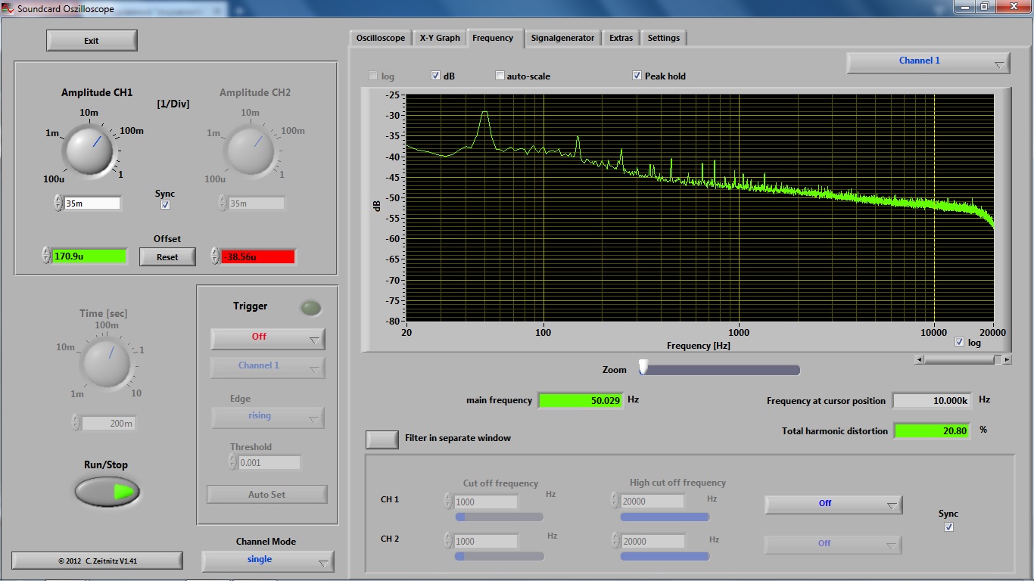Viewport: 1034px width, 581px height.
Task: Disable the dB checkbox
Action: click(x=436, y=76)
